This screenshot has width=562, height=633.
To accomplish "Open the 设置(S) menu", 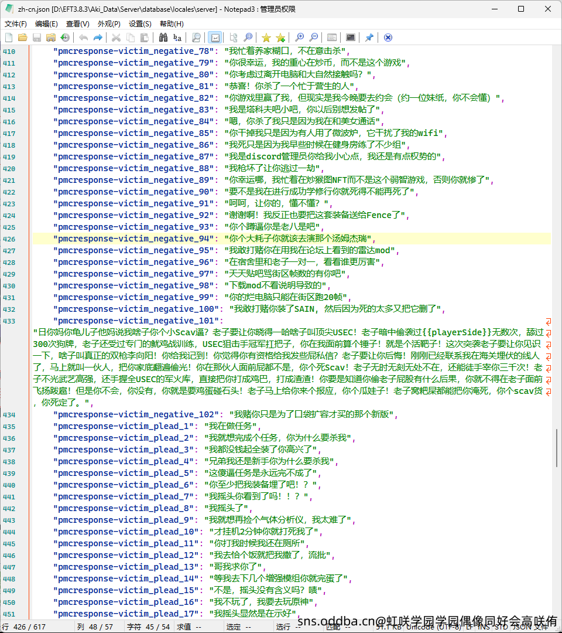I will (x=139, y=23).
